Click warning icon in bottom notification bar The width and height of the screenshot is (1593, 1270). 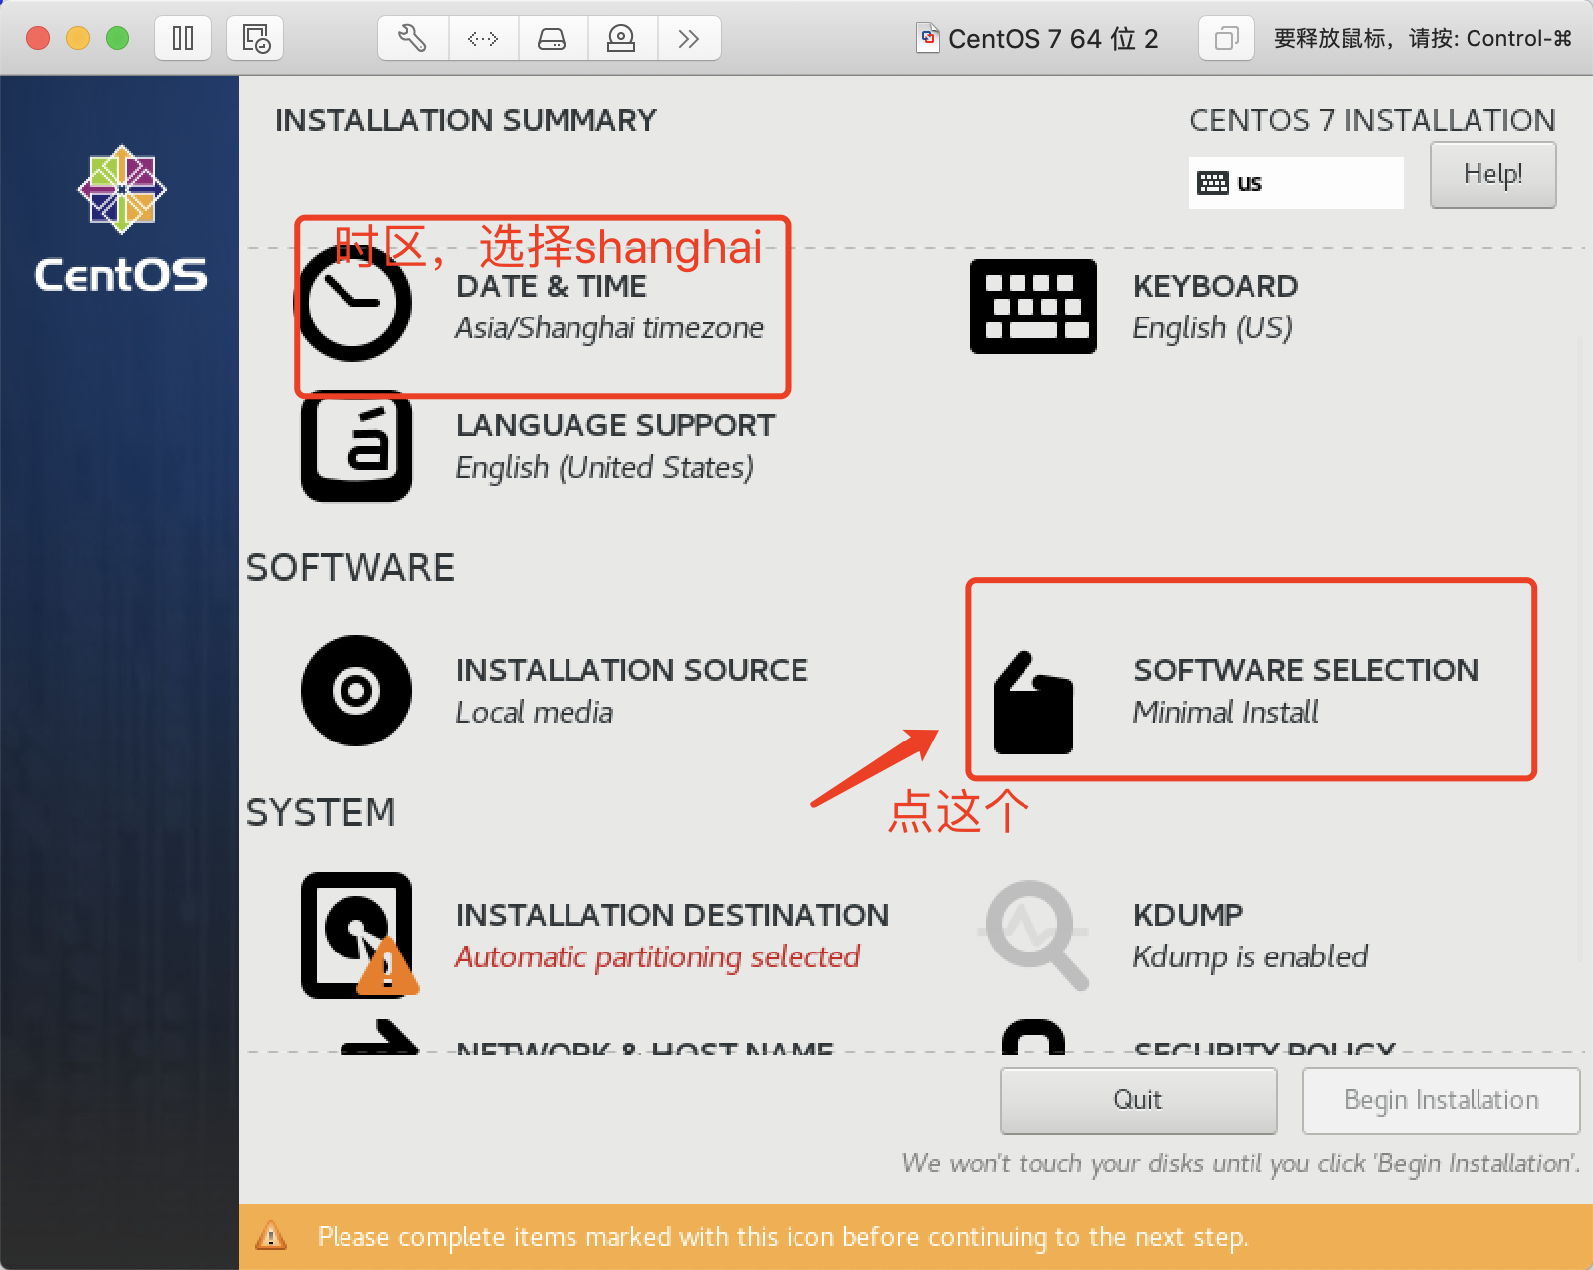[271, 1236]
